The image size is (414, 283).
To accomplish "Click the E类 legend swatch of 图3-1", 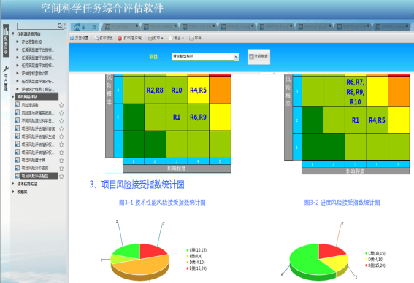I will (x=188, y=256).
